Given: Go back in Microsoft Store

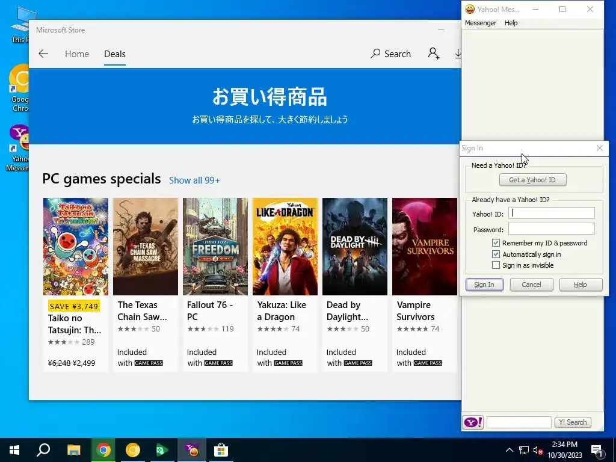Looking at the screenshot, I should point(43,54).
